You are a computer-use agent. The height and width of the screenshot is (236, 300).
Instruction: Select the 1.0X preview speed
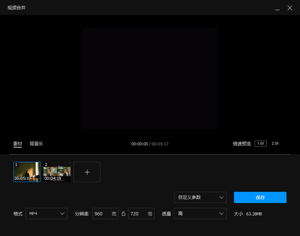click(260, 143)
